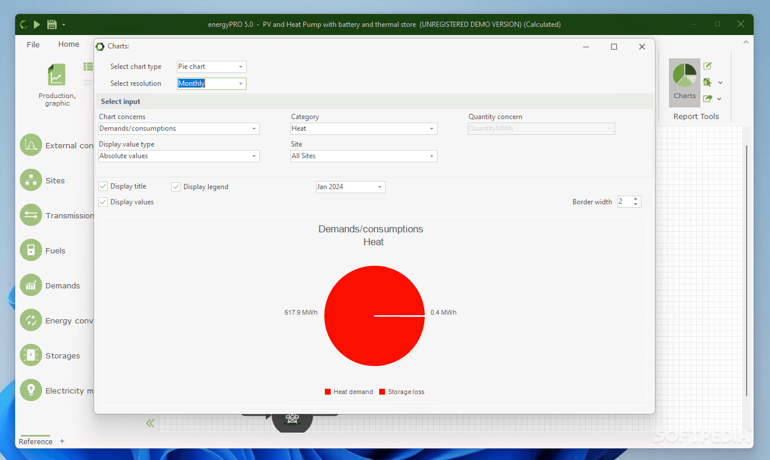Click the 517.9 MWh value label
The width and height of the screenshot is (770, 460).
301,312
